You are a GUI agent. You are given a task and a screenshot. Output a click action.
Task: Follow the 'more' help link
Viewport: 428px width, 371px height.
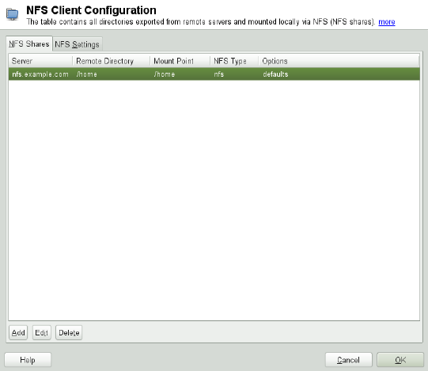[387, 22]
